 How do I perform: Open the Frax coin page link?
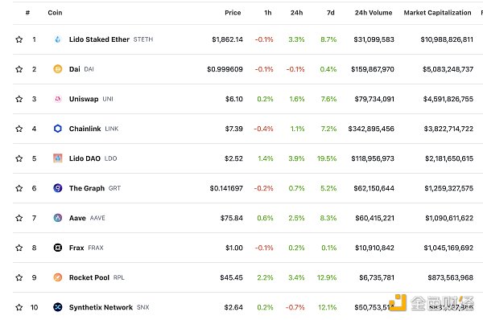click(x=76, y=248)
